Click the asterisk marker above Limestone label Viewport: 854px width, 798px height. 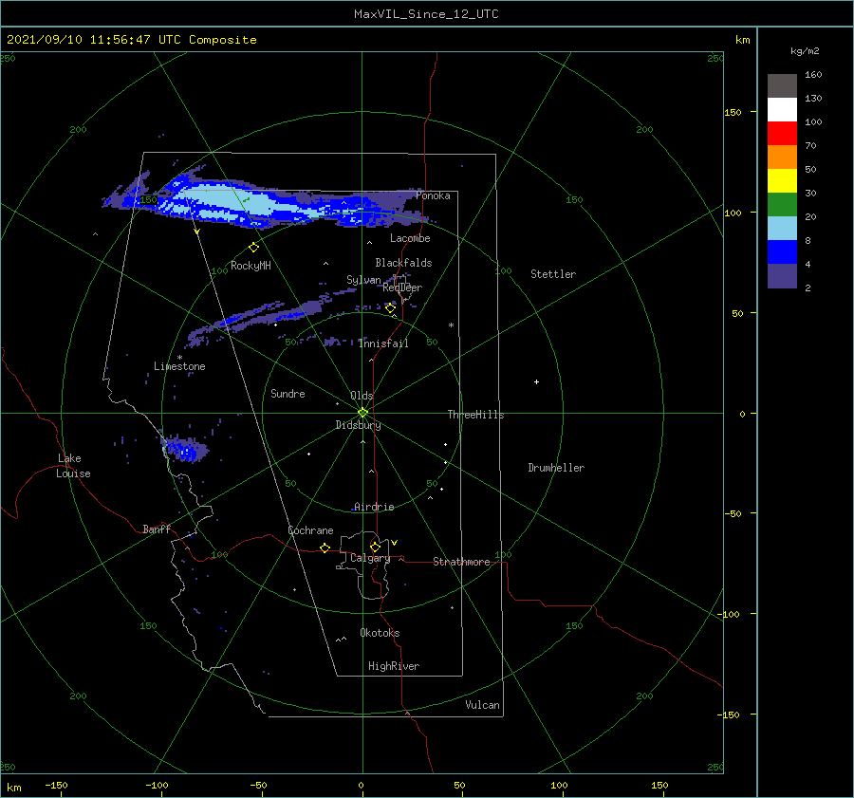coord(179,358)
